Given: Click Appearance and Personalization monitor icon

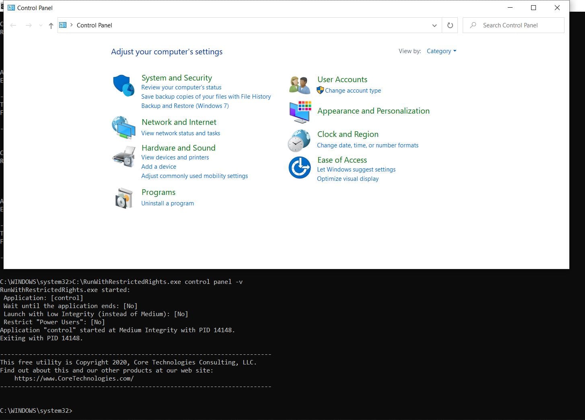Looking at the screenshot, I should pos(300,112).
